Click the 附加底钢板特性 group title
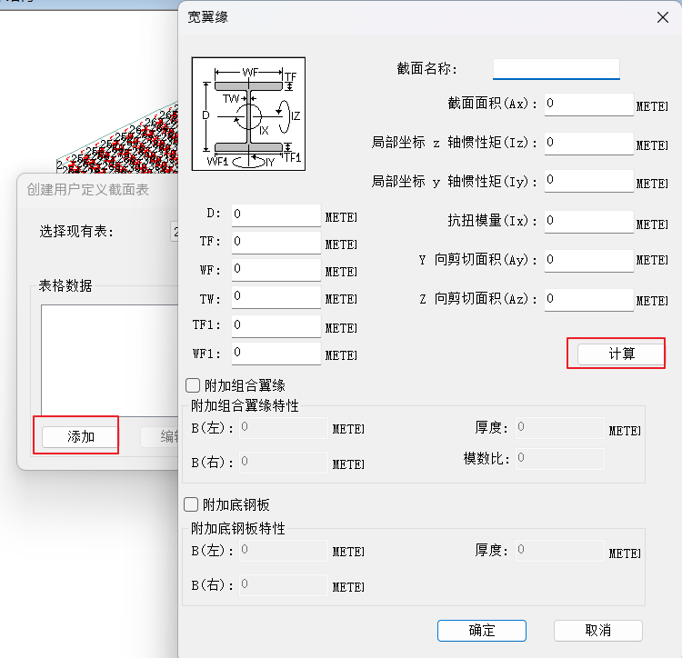Screen dimensions: 682x658 tap(238, 528)
